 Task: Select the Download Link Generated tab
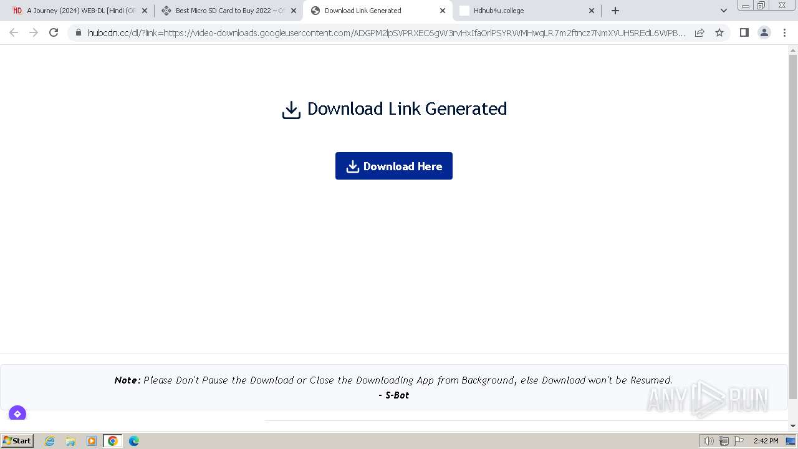point(377,11)
